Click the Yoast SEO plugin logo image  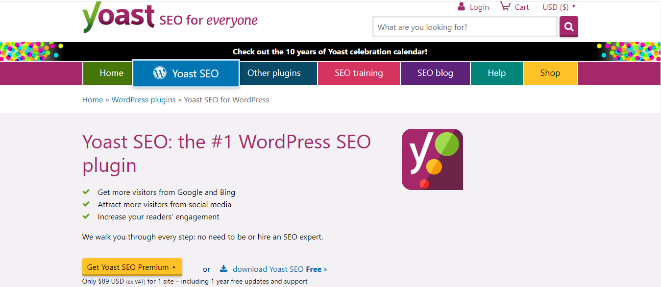click(432, 159)
